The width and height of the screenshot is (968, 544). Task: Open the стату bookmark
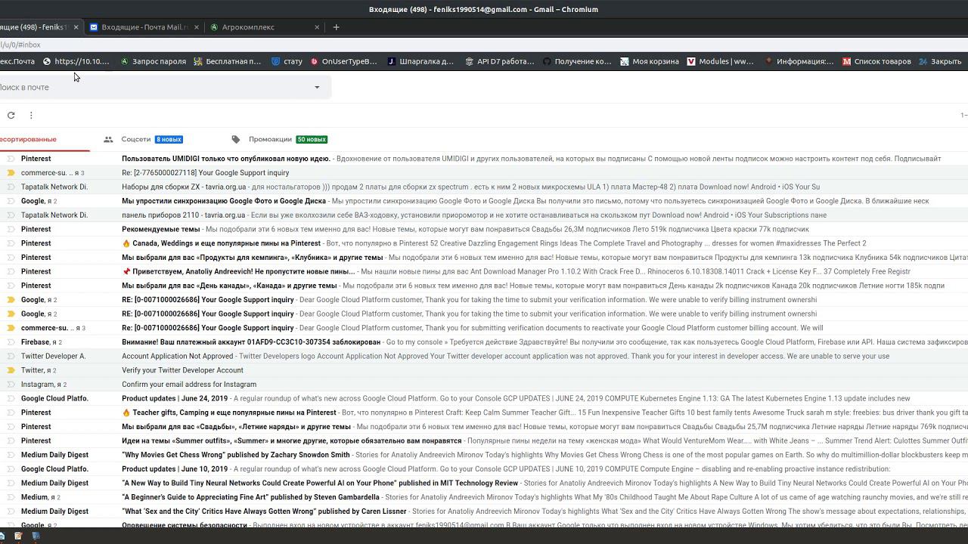(287, 62)
